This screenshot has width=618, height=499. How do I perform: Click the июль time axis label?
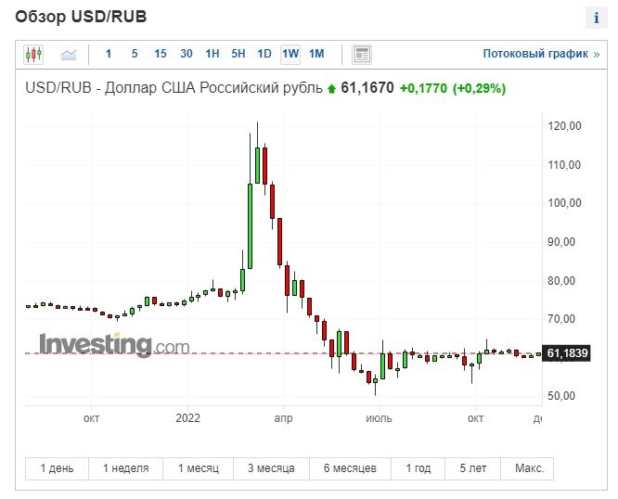379,418
